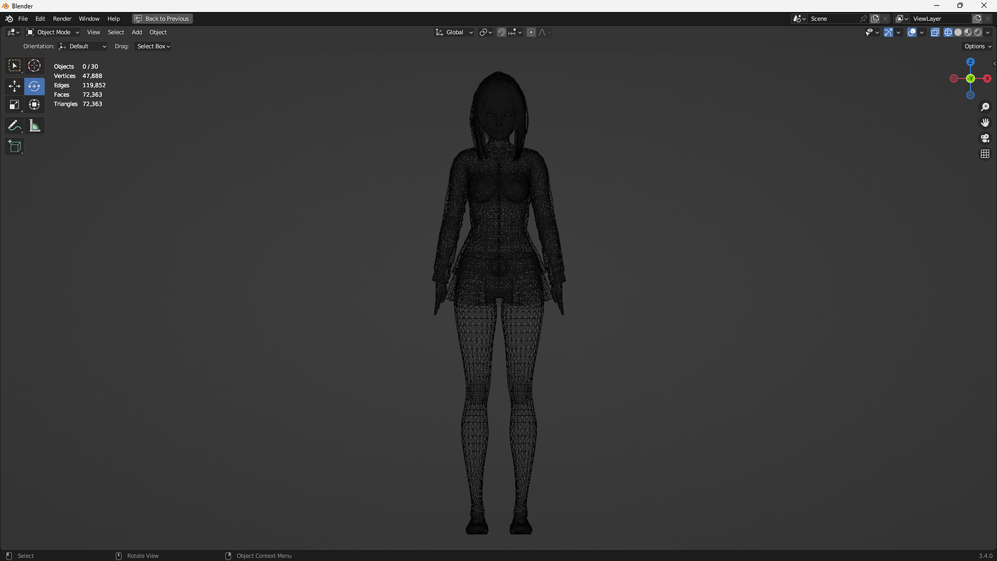997x561 pixels.
Task: Open the viewport View menu
Action: click(x=94, y=33)
